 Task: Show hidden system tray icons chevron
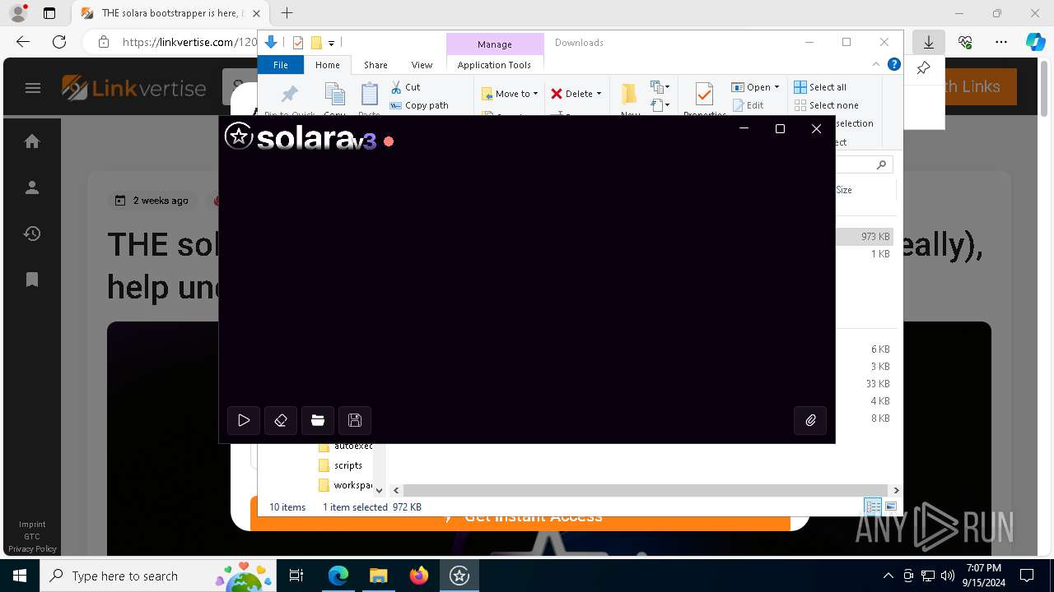888,576
